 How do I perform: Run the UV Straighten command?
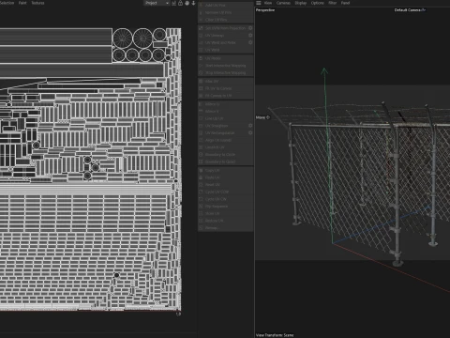pyautogui.click(x=222, y=126)
